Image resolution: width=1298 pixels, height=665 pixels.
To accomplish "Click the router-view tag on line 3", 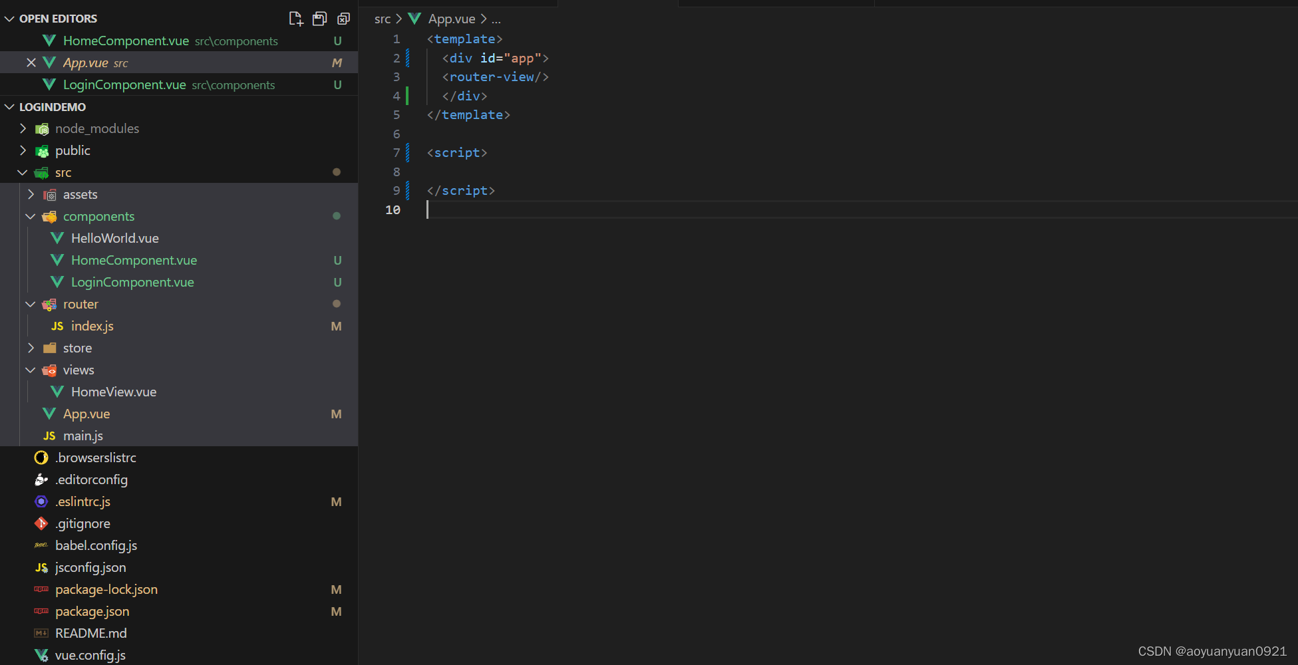I will [496, 77].
